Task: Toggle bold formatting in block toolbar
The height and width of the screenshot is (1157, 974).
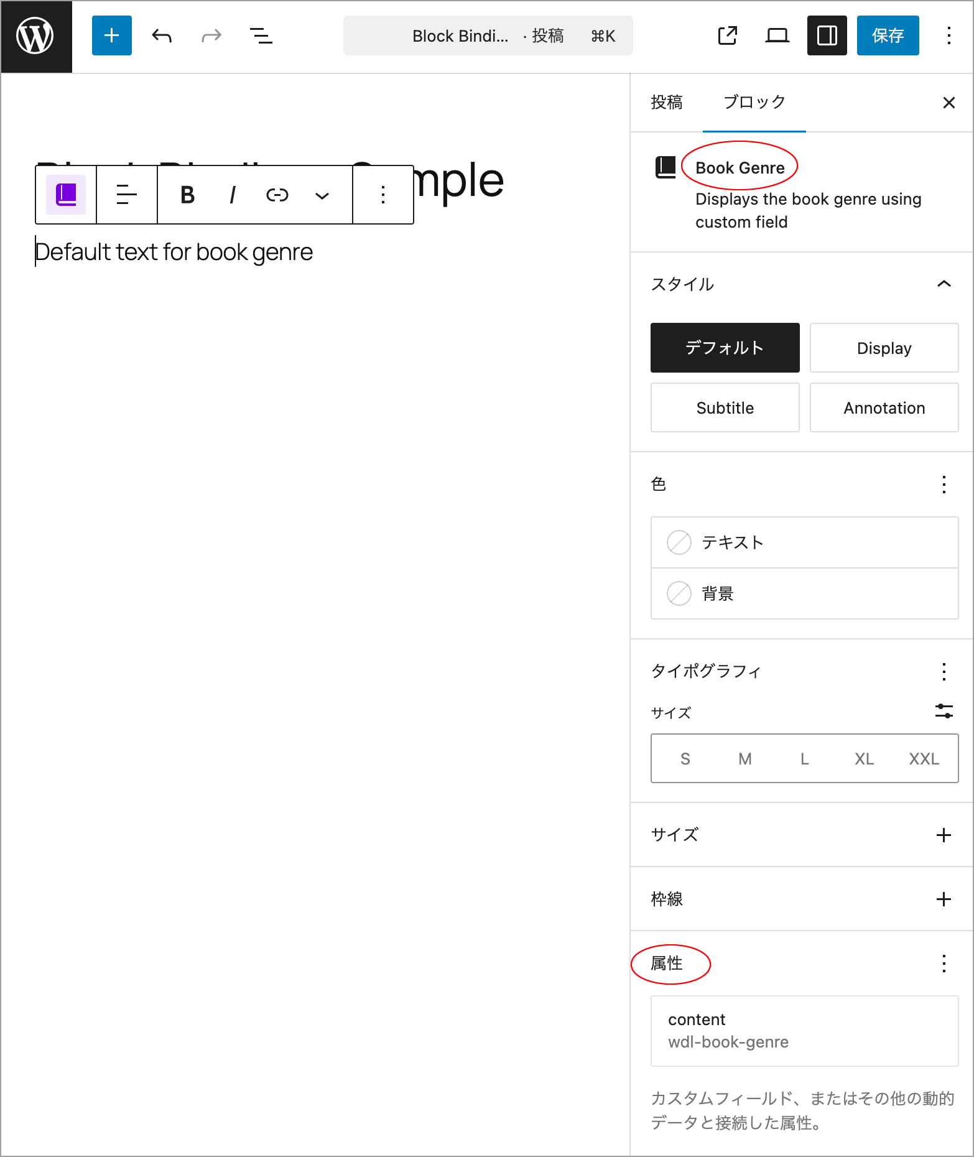Action: (x=188, y=195)
